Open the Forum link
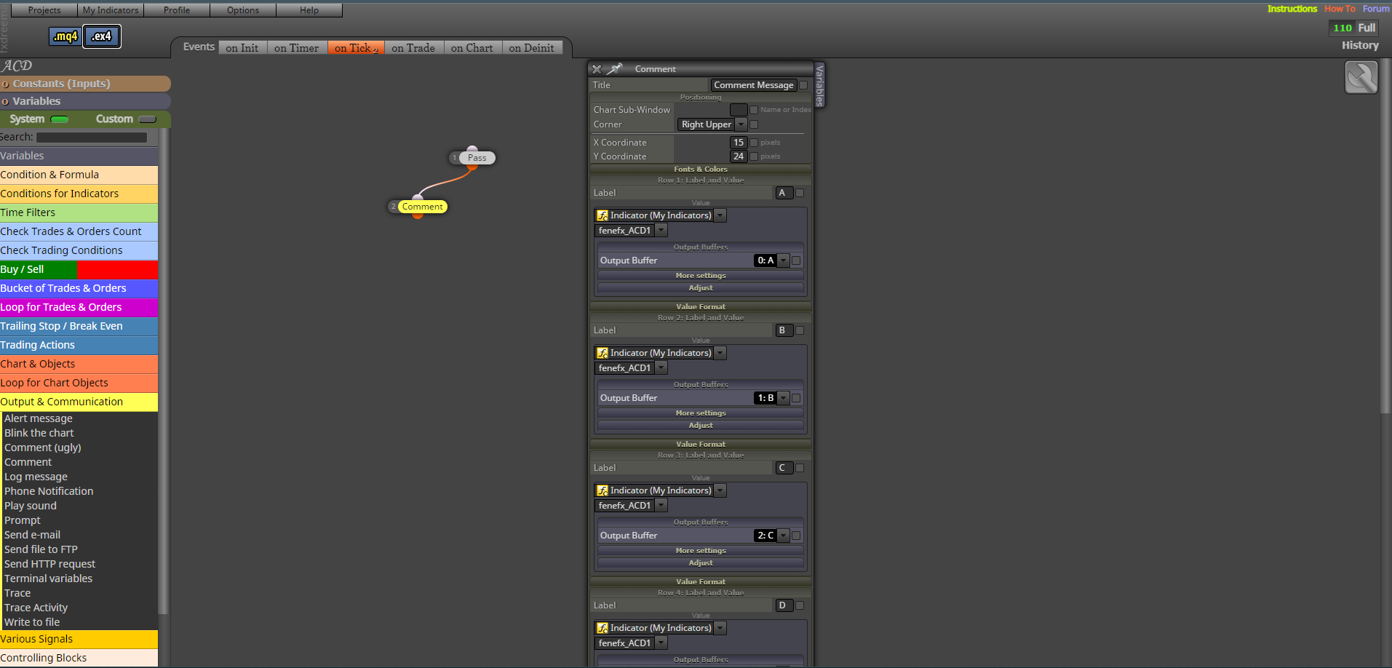The height and width of the screenshot is (668, 1392). (1376, 9)
